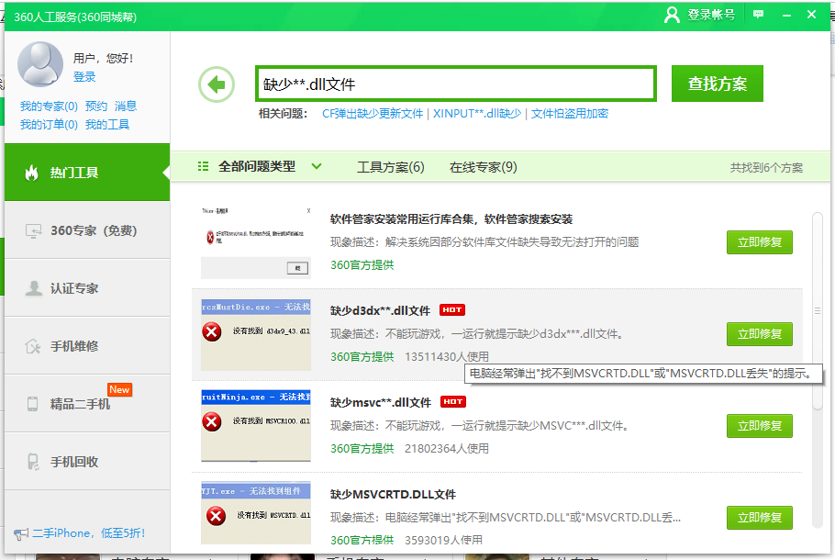Click the monitor icon beside 360专家（免费）
This screenshot has height=560, width=835.
(x=33, y=230)
